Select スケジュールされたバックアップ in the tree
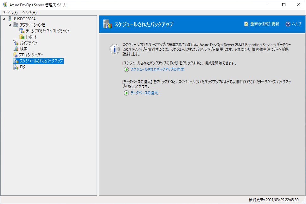306x204 pixels. (41, 61)
